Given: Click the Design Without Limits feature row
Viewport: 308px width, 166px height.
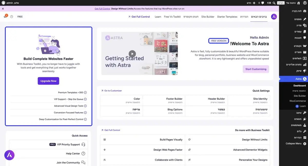Looking at the screenshot, I should click(228, 140).
